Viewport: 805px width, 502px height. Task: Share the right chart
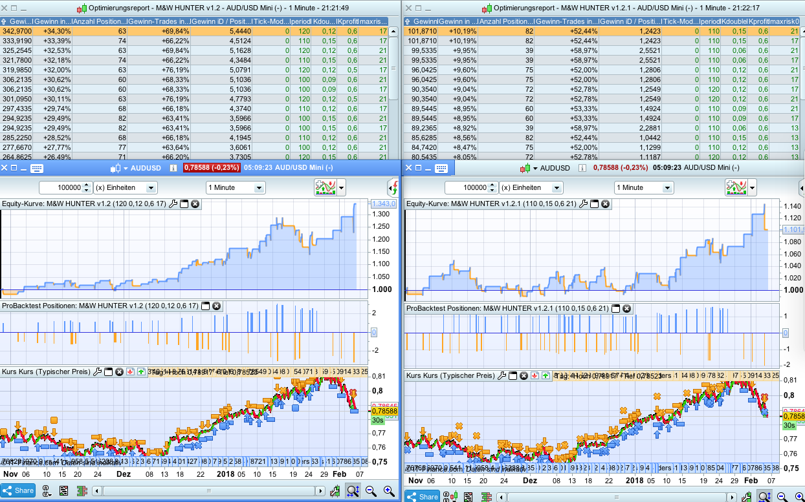(x=423, y=496)
